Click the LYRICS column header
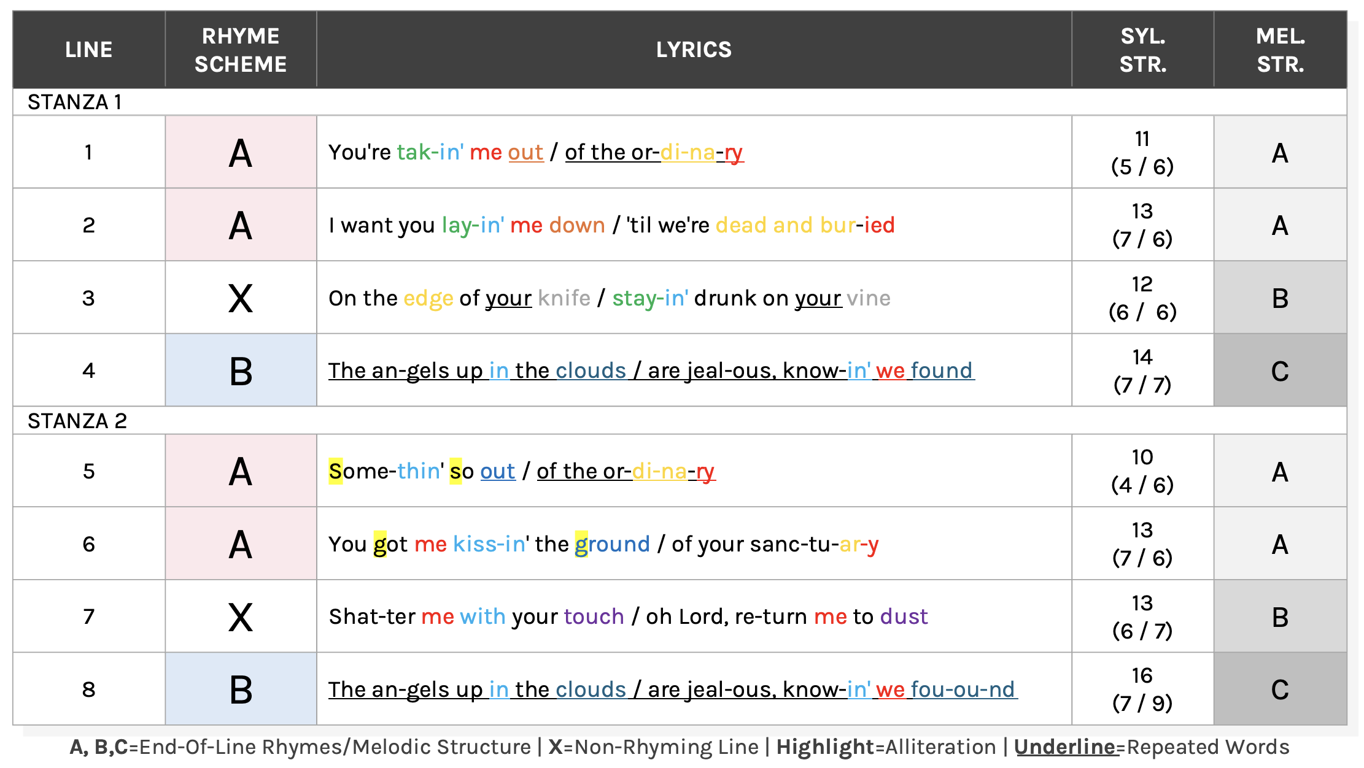 [694, 49]
